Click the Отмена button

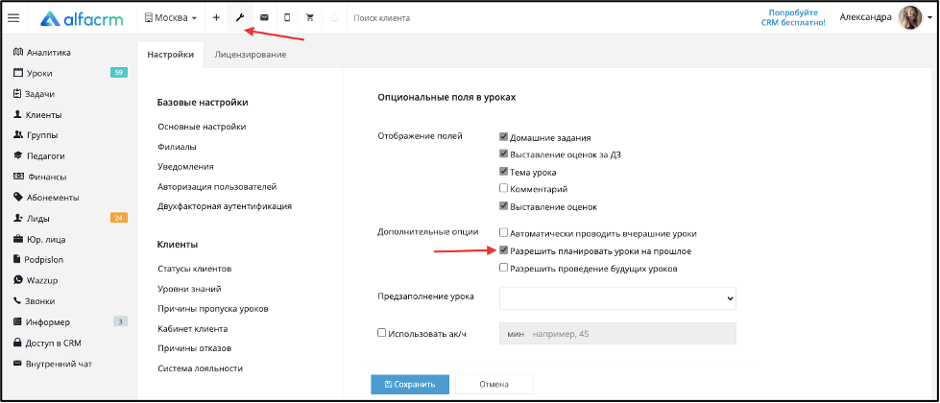click(494, 385)
